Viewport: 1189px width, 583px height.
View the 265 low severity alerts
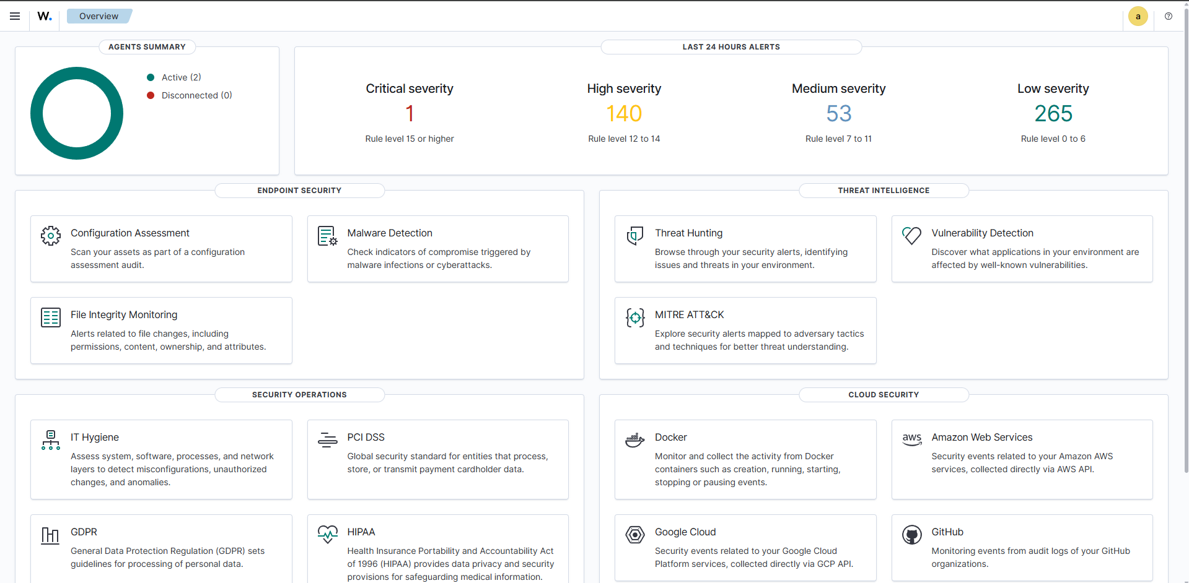coord(1053,114)
